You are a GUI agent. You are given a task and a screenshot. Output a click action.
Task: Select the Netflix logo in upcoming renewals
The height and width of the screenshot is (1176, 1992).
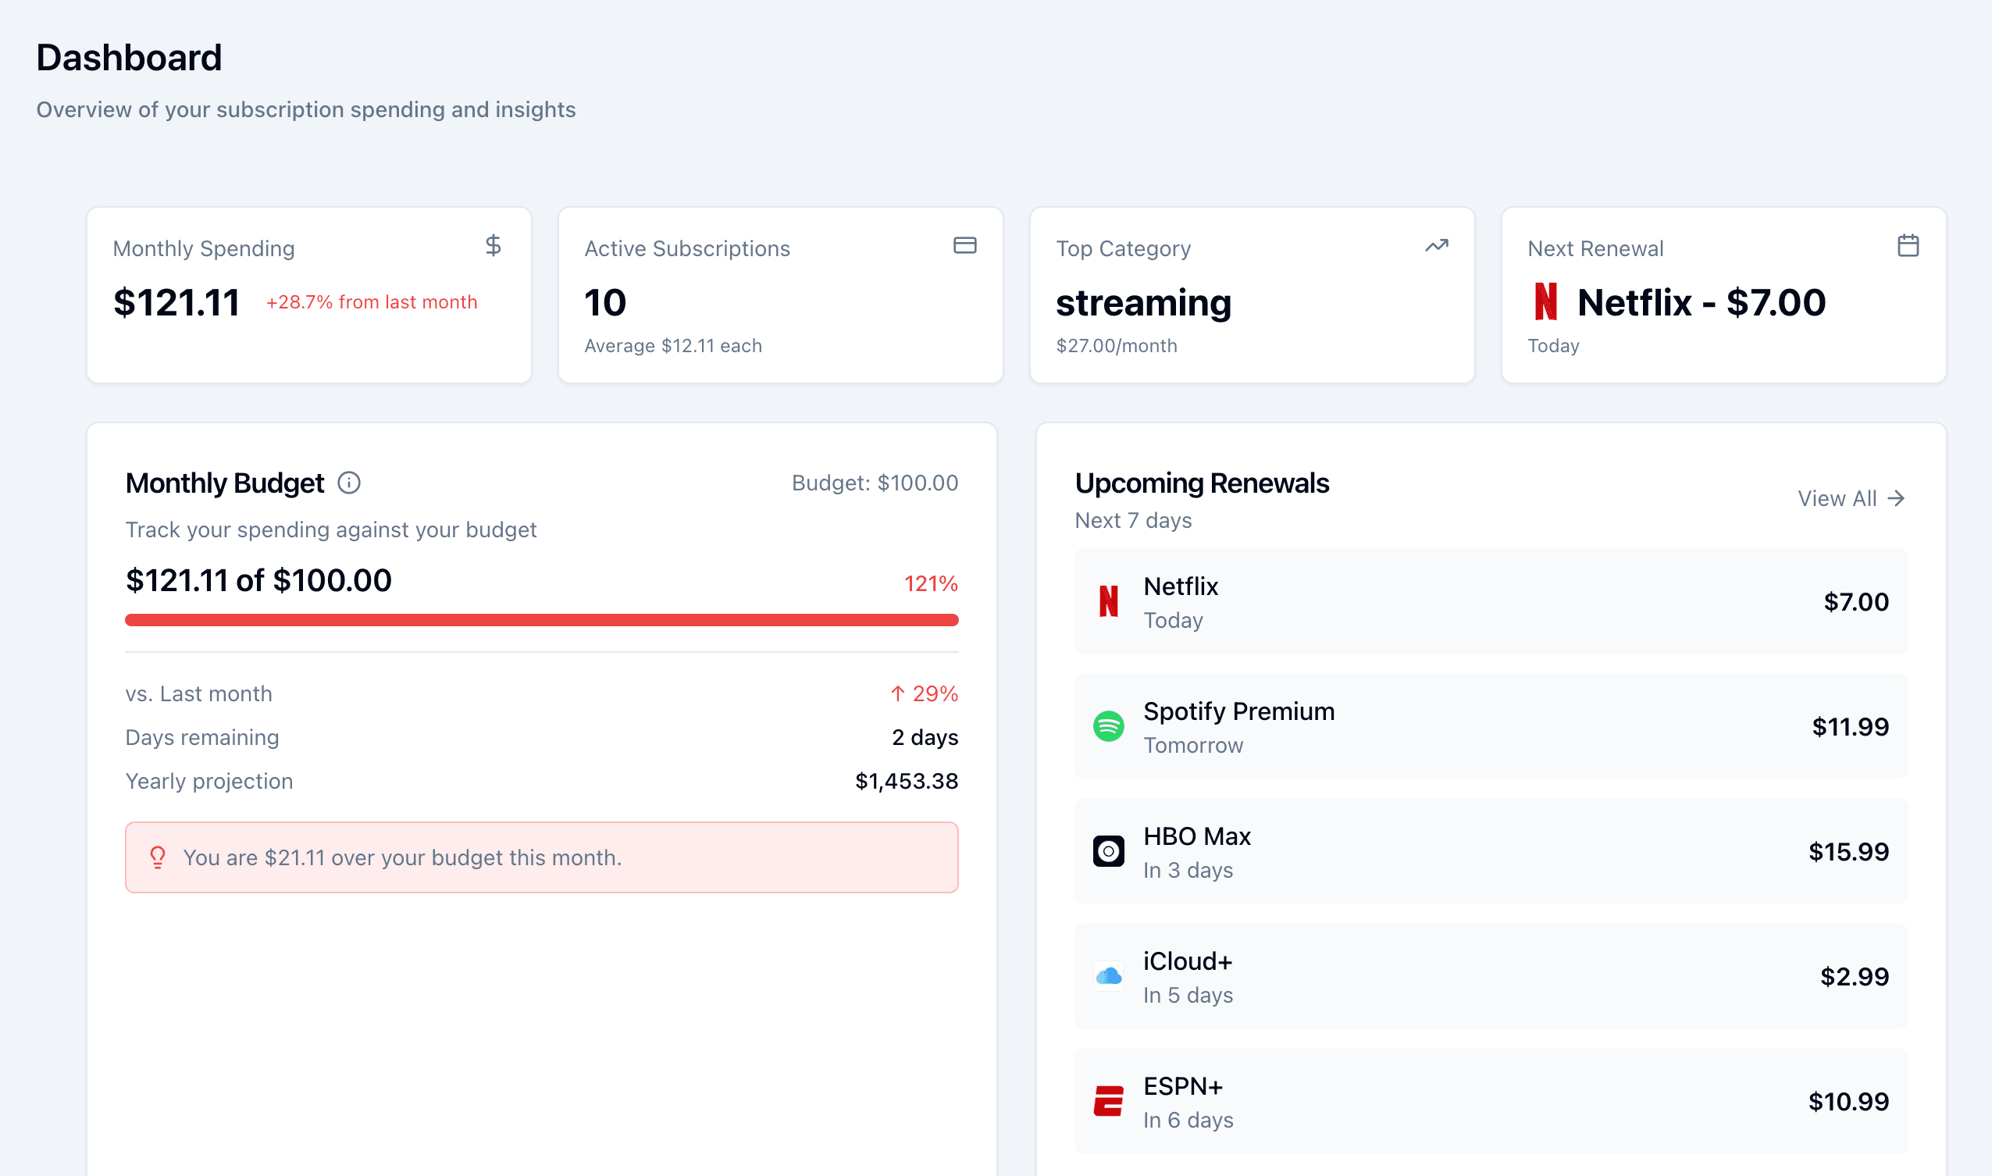[x=1110, y=601]
